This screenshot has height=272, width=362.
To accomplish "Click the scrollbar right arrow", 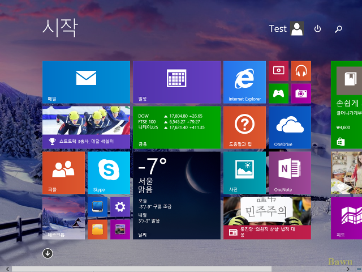I will (x=348, y=269).
